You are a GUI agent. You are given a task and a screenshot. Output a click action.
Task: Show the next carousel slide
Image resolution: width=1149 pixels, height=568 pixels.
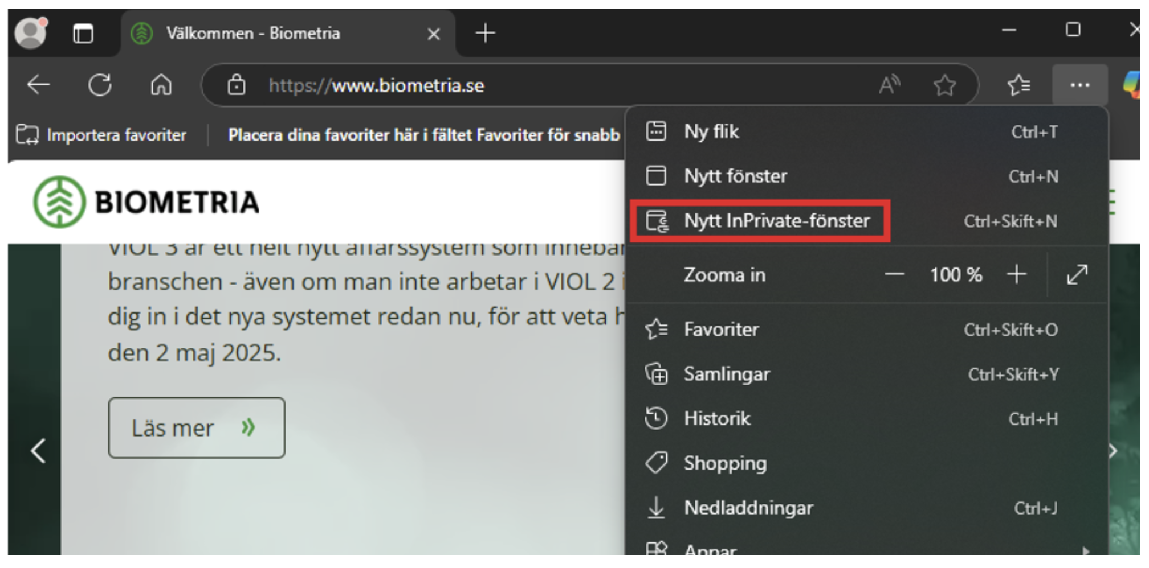pos(1113,451)
